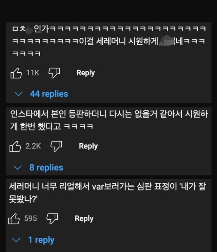217x252 pixels.
Task: Like the comment with 595 likes
Action: pos(14,219)
